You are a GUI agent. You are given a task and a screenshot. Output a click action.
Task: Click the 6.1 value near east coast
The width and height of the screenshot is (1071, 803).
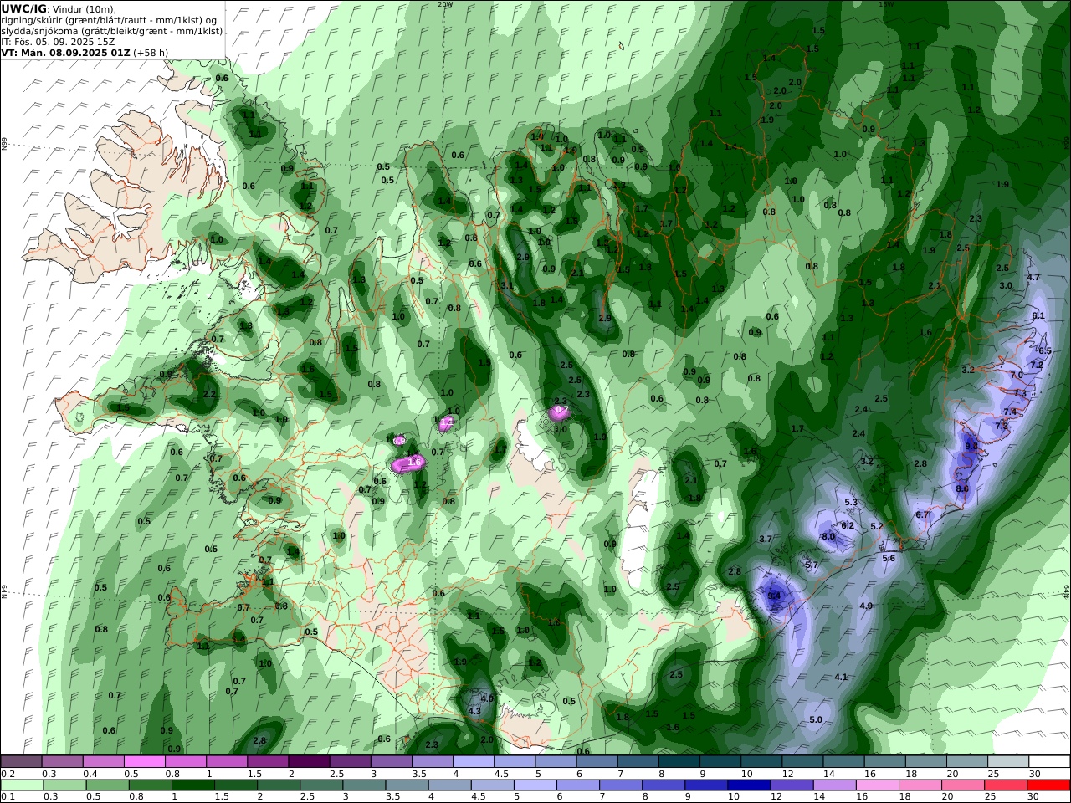[1038, 315]
